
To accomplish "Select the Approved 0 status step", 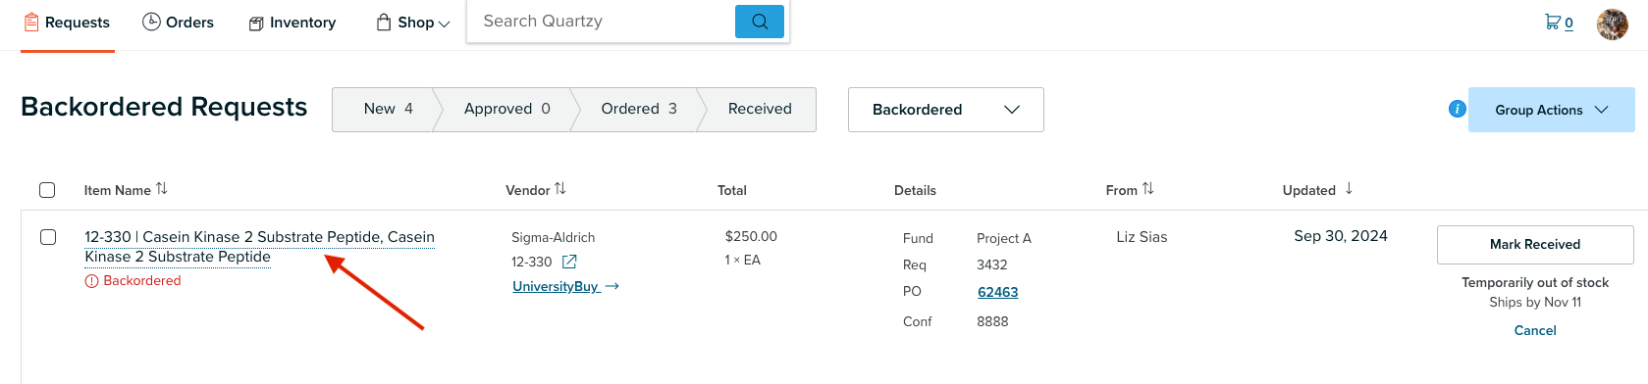I will [x=506, y=109].
